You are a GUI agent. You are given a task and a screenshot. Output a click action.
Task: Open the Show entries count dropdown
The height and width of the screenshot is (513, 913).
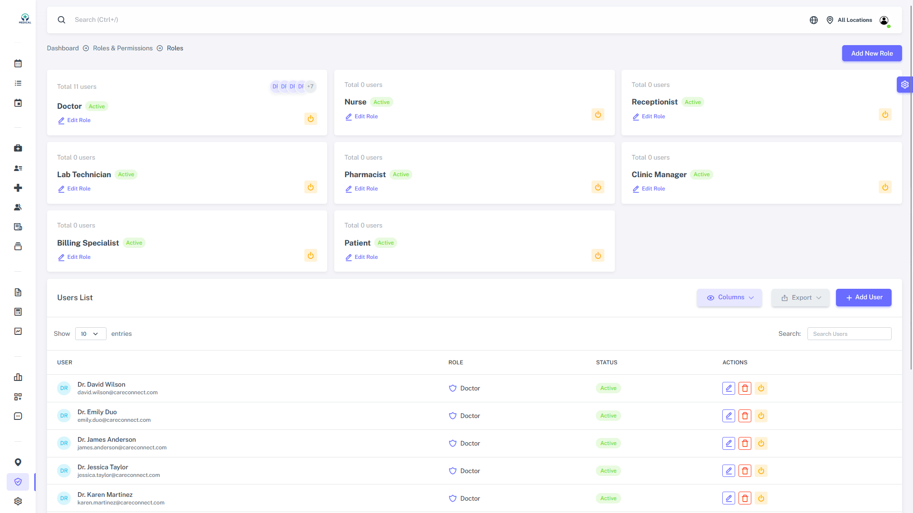(x=90, y=334)
